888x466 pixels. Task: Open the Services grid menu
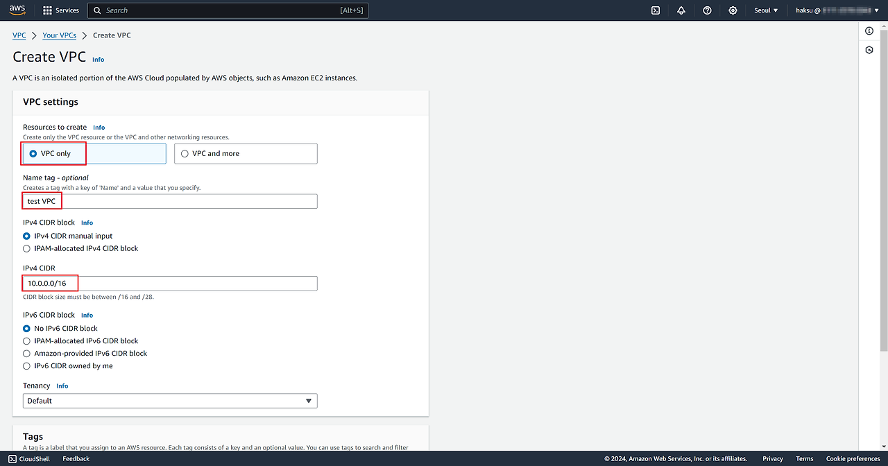tap(60, 10)
